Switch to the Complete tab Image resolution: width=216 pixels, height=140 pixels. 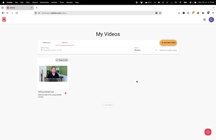pyautogui.click(x=47, y=43)
